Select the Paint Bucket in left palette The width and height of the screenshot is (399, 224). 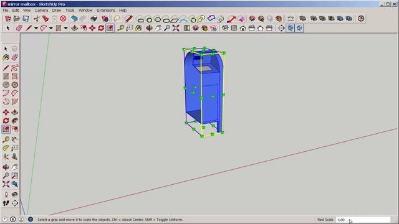tap(6, 57)
